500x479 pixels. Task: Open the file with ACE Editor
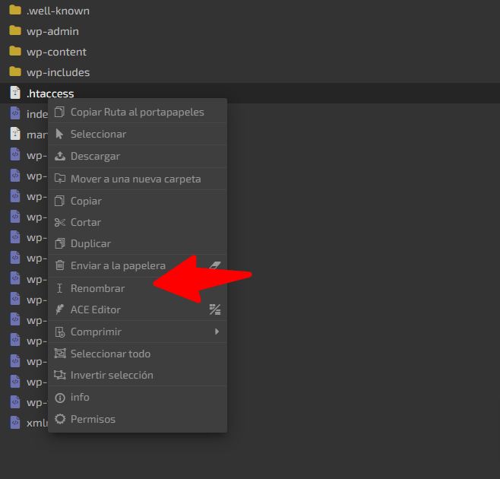[138, 310]
